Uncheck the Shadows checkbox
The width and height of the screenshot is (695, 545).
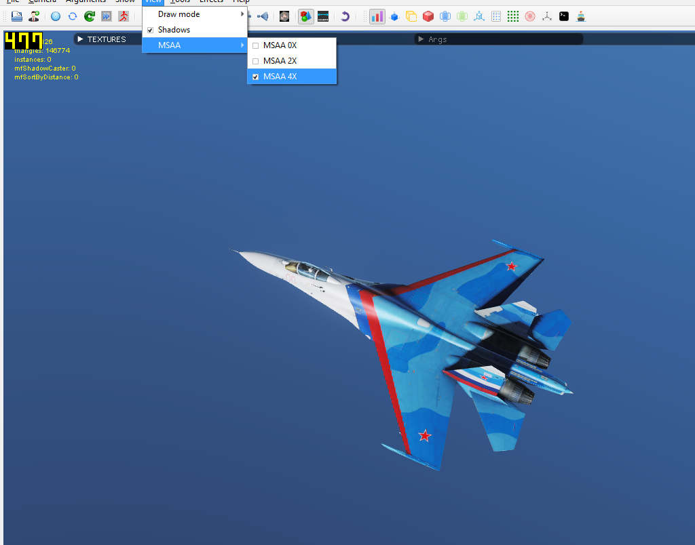point(150,30)
